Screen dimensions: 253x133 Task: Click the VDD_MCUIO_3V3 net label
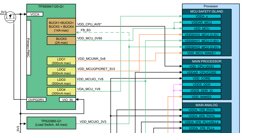click(x=93, y=122)
